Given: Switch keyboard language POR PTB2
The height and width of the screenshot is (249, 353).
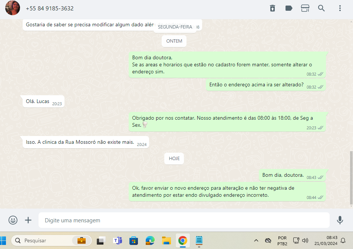Looking at the screenshot, I should coord(282,241).
